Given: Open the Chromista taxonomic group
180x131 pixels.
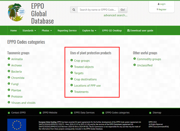Looking at the screenshot, I should click(18, 78).
